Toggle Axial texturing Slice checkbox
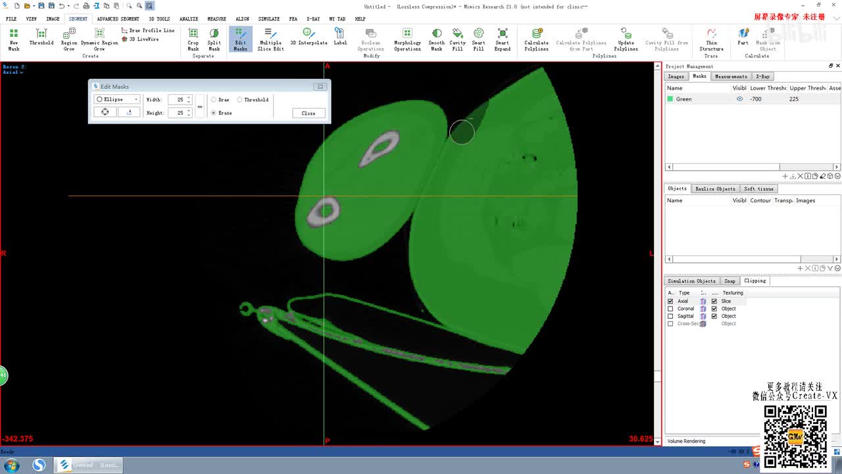The width and height of the screenshot is (842, 474). 714,302
